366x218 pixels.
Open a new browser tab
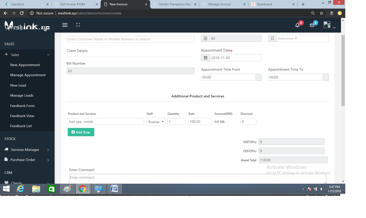point(303,4)
